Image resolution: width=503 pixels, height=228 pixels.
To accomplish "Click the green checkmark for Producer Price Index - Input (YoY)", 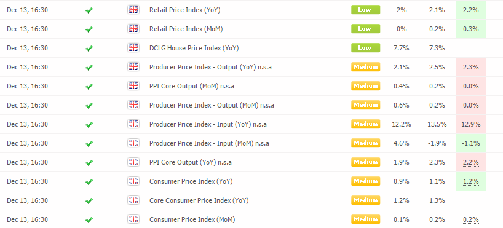I will pyautogui.click(x=89, y=124).
